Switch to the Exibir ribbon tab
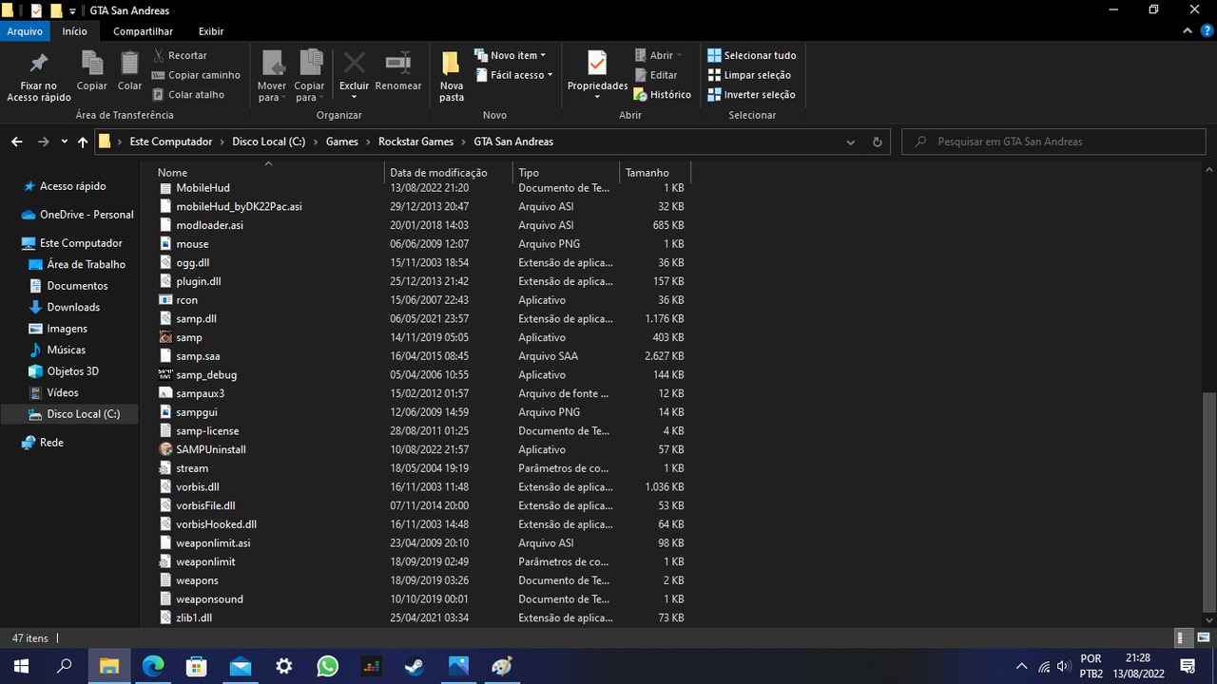Screen dimensions: 1217x684 point(211,31)
